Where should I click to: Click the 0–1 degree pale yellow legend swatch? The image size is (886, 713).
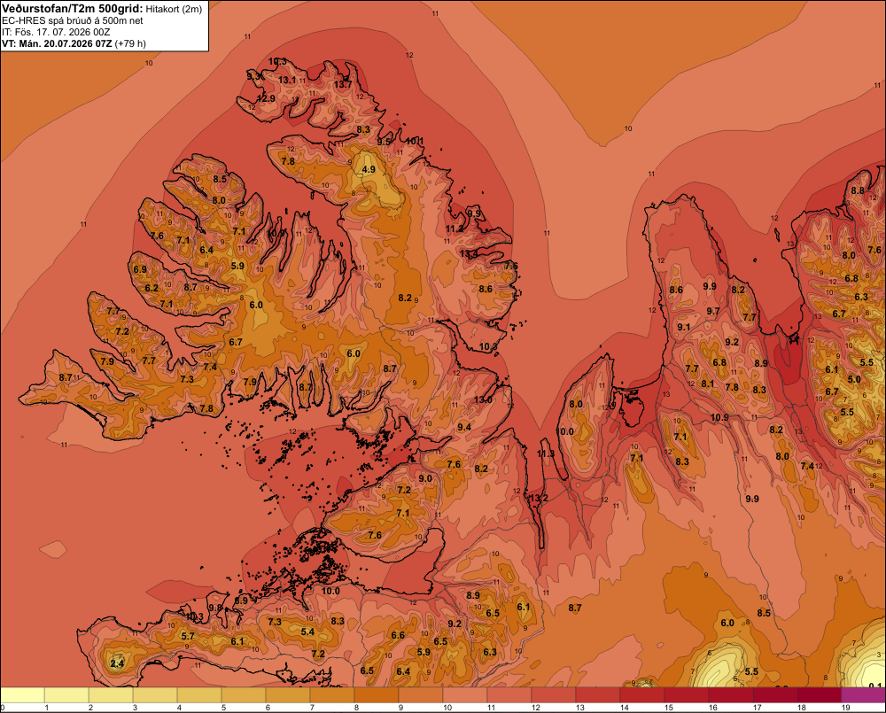22,695
